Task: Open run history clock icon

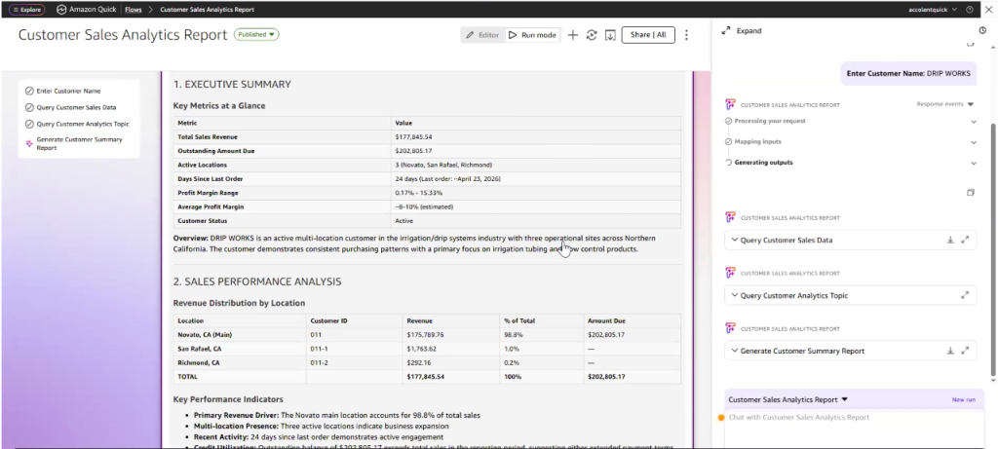Action: (x=982, y=30)
